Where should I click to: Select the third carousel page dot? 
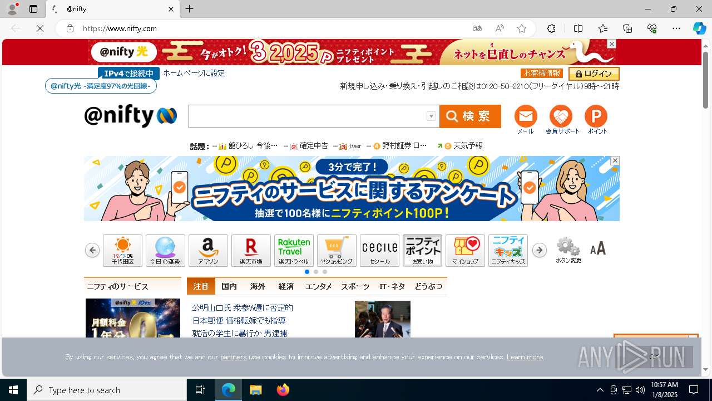click(325, 272)
